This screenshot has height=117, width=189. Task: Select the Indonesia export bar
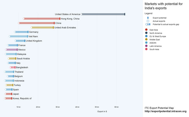click(x=9, y=81)
